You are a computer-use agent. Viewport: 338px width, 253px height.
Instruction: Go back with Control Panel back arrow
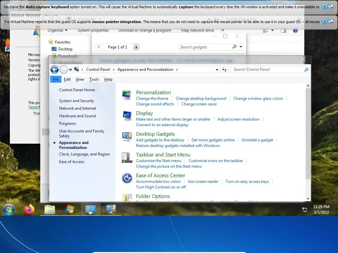coord(54,70)
